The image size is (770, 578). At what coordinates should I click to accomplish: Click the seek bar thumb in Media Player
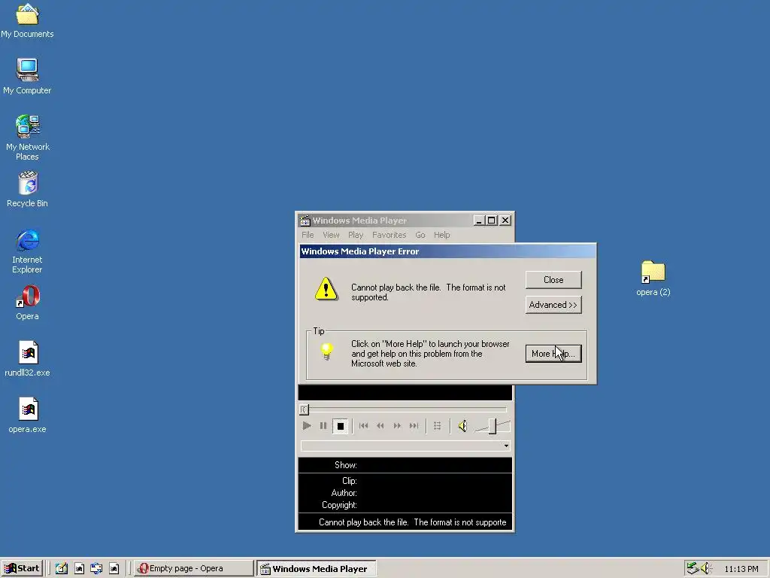tap(304, 409)
